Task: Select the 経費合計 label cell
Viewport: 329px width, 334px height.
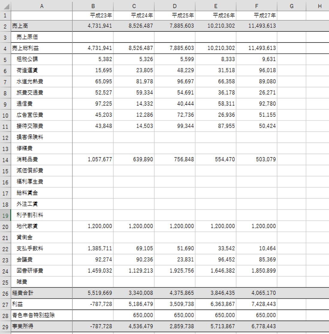Action: click(x=42, y=293)
